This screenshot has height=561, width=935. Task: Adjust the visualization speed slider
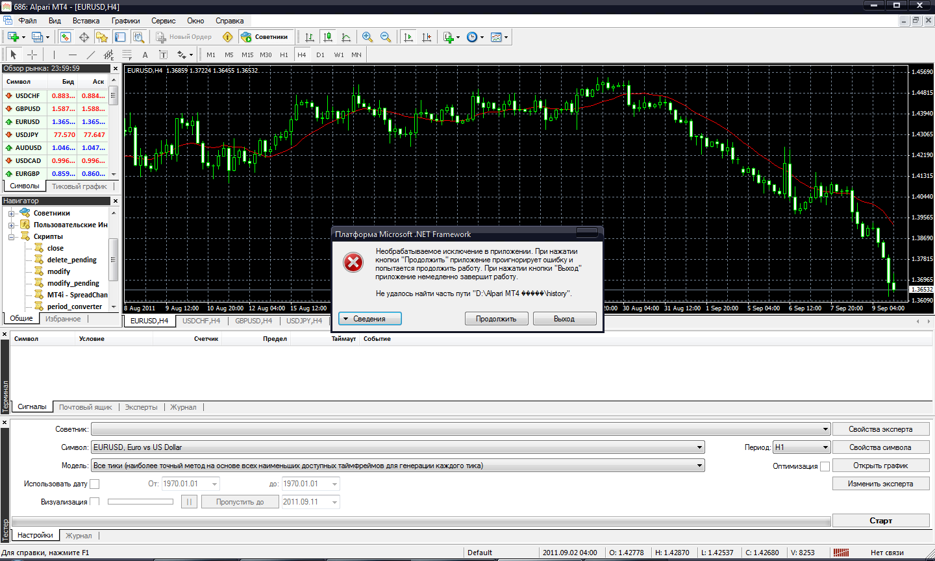(140, 502)
